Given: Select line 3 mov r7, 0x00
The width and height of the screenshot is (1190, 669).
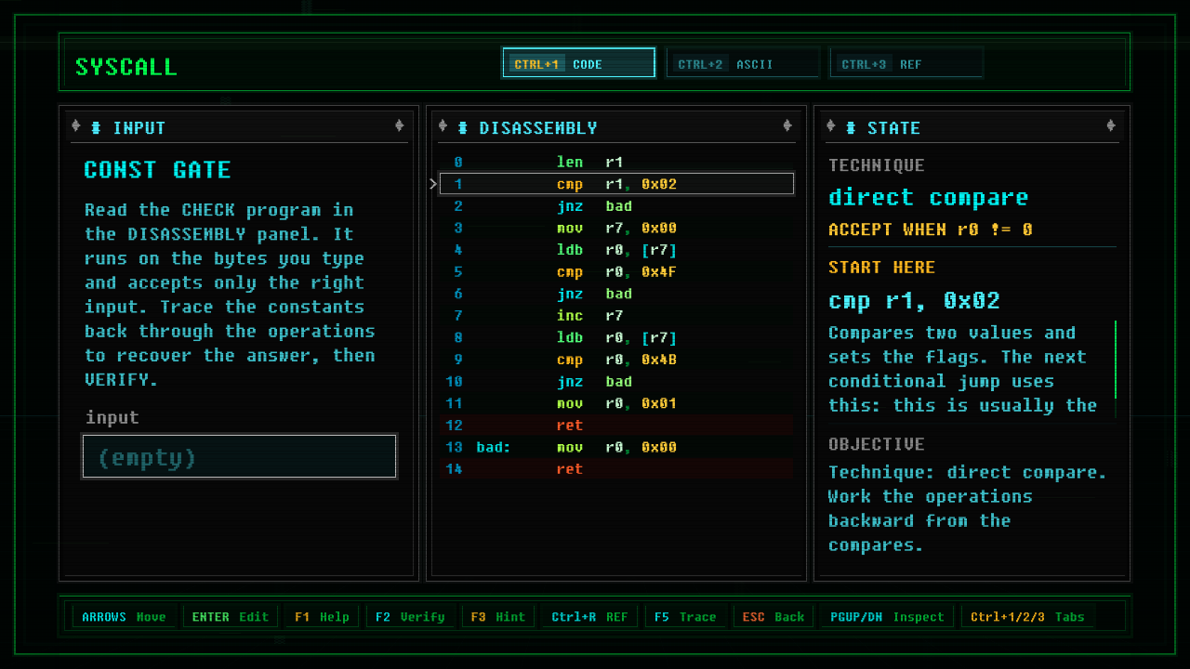Looking at the screenshot, I should 616,228.
